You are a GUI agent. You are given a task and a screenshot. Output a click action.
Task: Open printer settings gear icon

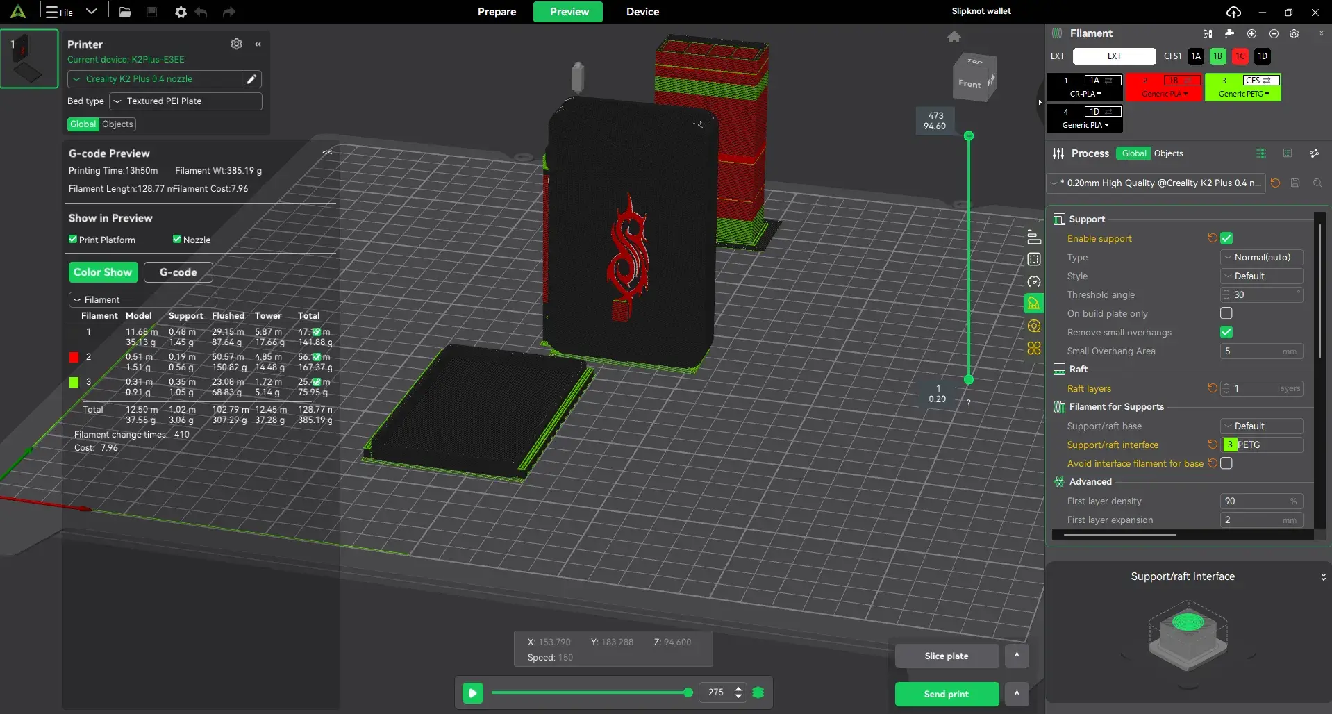[237, 44]
